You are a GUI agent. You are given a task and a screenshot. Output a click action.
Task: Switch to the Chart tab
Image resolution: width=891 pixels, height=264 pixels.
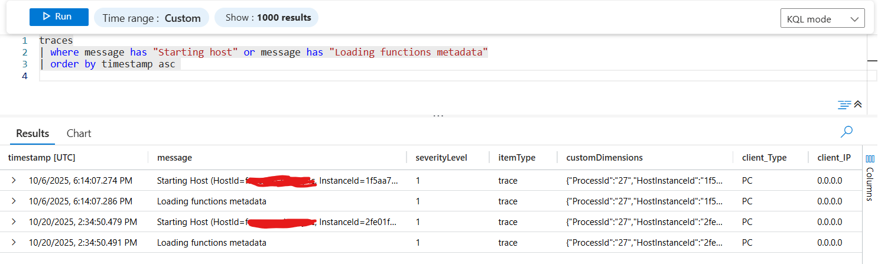[x=79, y=133]
